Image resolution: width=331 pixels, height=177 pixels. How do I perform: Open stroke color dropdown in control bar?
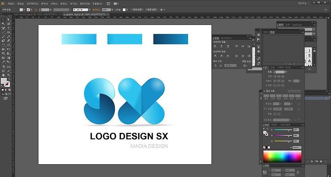(31, 10)
